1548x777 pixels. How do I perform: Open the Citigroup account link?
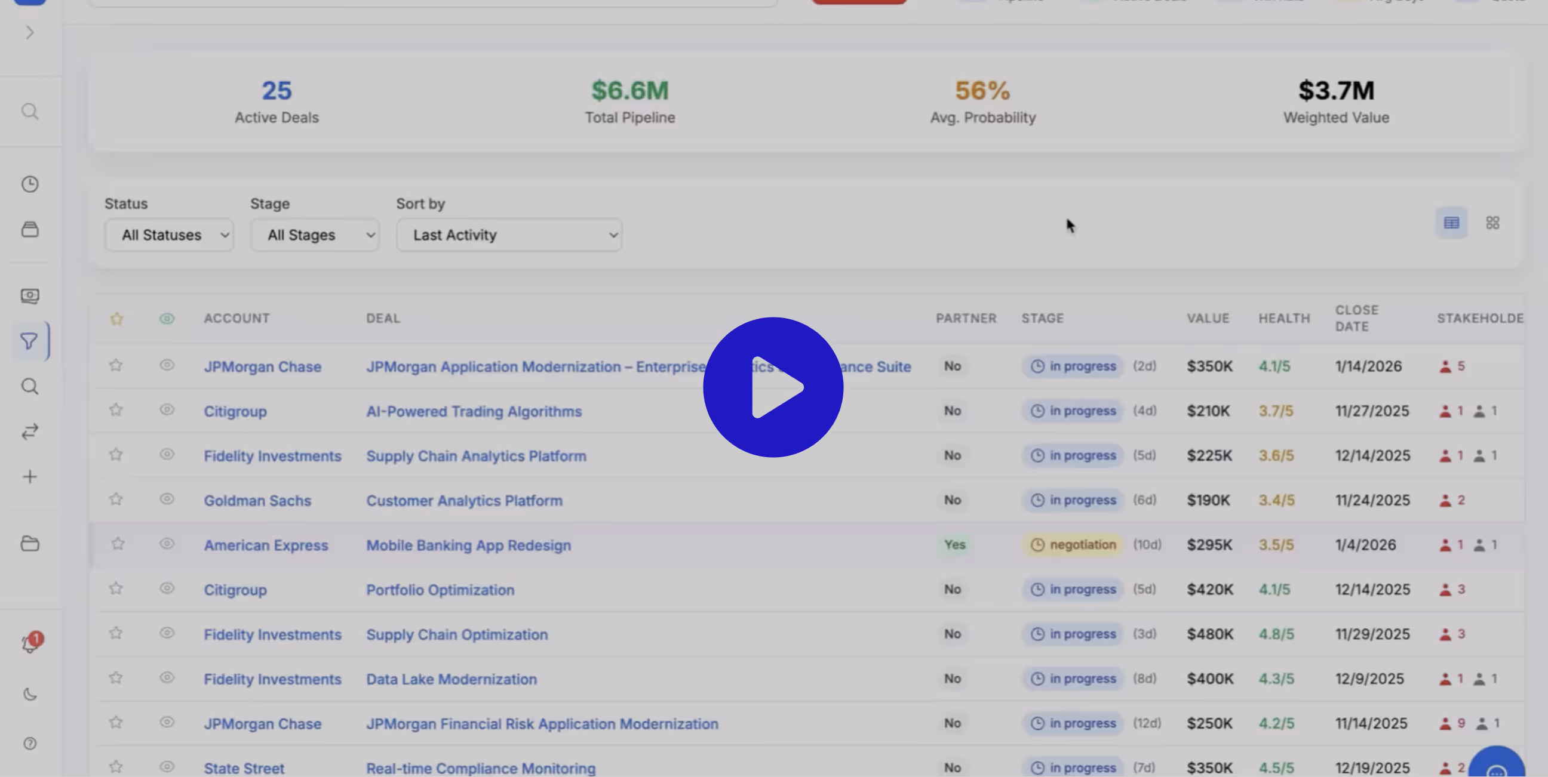(235, 411)
